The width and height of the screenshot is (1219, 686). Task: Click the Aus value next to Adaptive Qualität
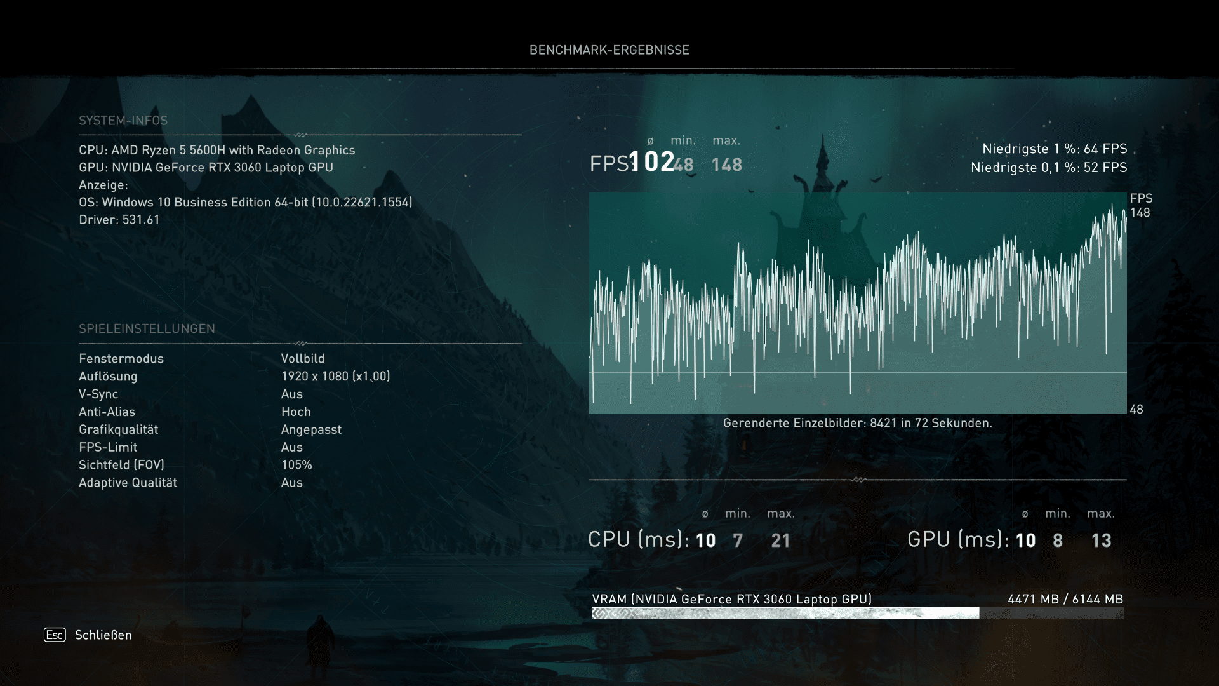pos(292,483)
